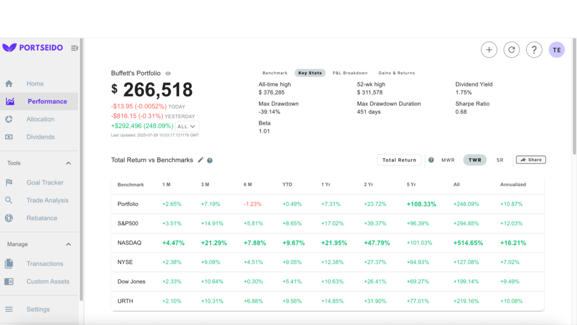Collapse the Manage sidebar section
The width and height of the screenshot is (577, 325).
(x=68, y=244)
